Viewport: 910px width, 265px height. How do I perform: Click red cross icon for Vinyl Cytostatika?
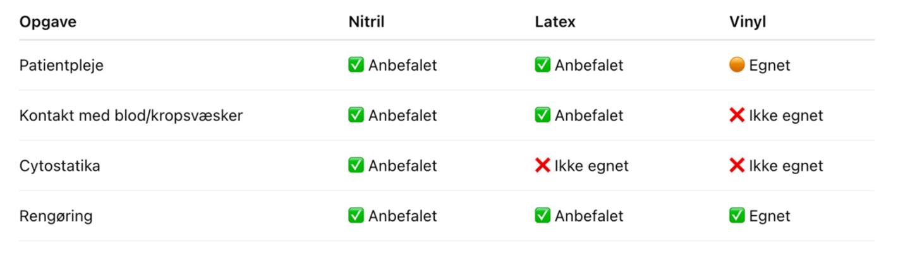737,166
